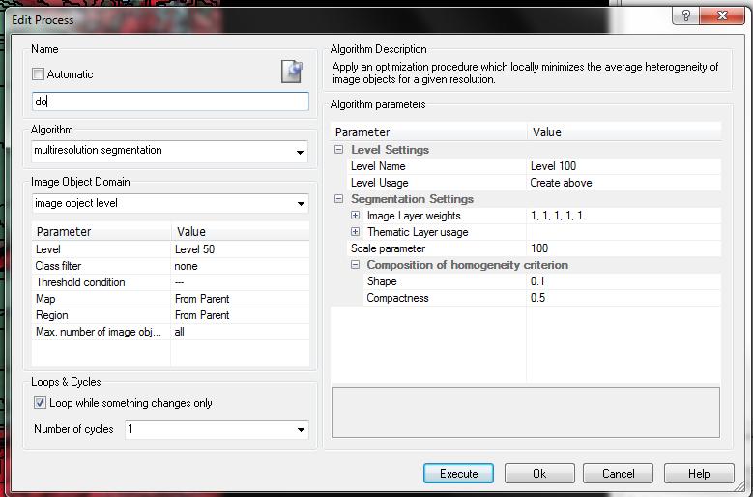The image size is (753, 497).
Task: Click the Help button
Action: [x=699, y=474]
